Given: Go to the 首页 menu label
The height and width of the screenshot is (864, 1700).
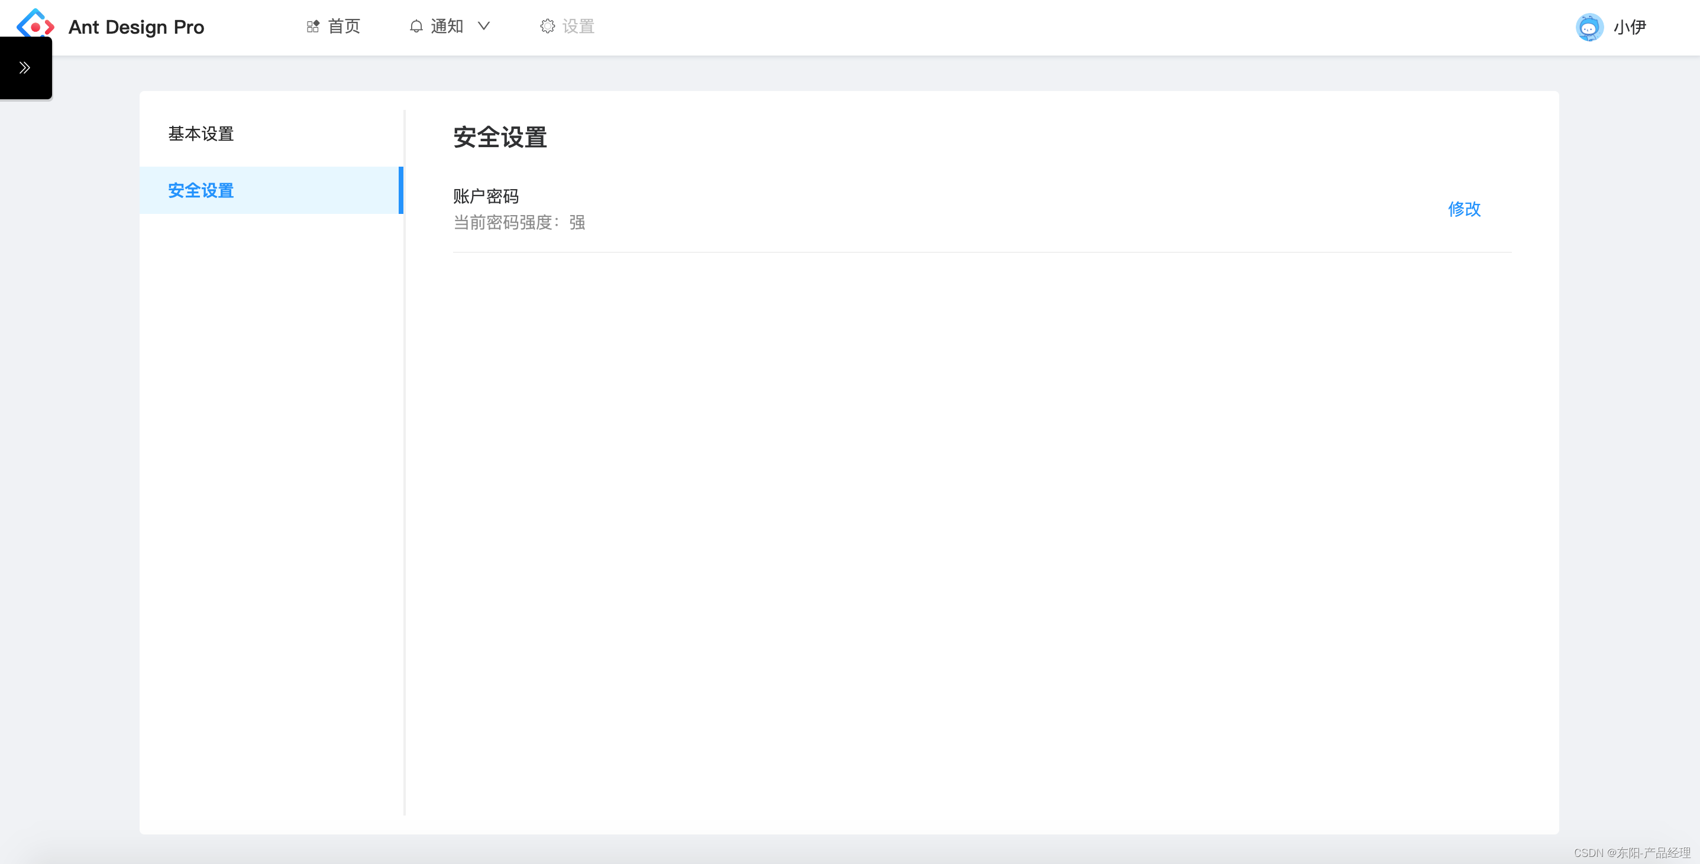Looking at the screenshot, I should (344, 27).
